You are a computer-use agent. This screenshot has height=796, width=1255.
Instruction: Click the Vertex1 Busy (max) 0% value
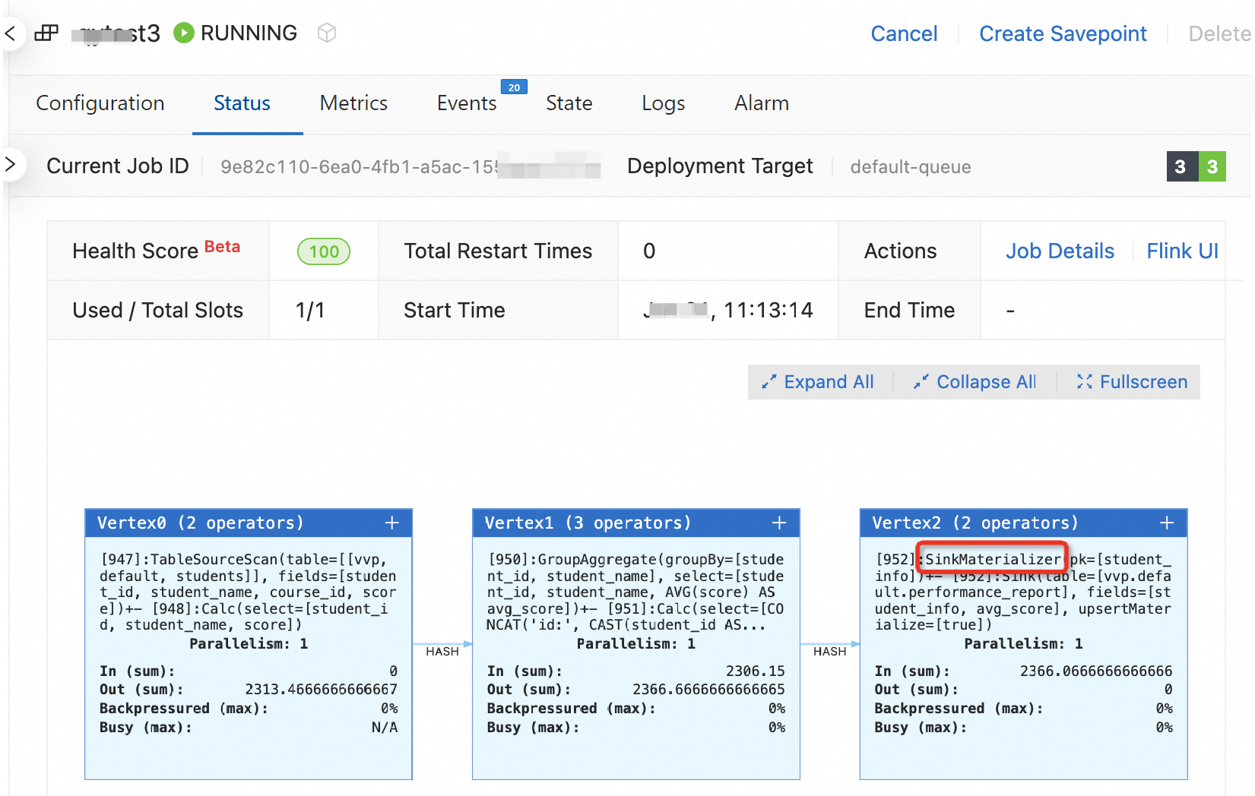pyautogui.click(x=777, y=728)
